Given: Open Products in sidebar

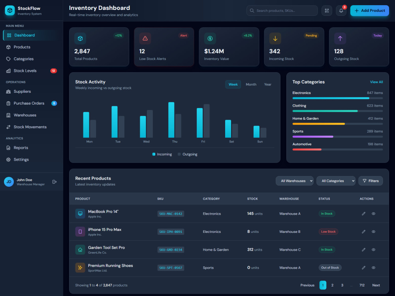Looking at the screenshot, I should coord(32,47).
